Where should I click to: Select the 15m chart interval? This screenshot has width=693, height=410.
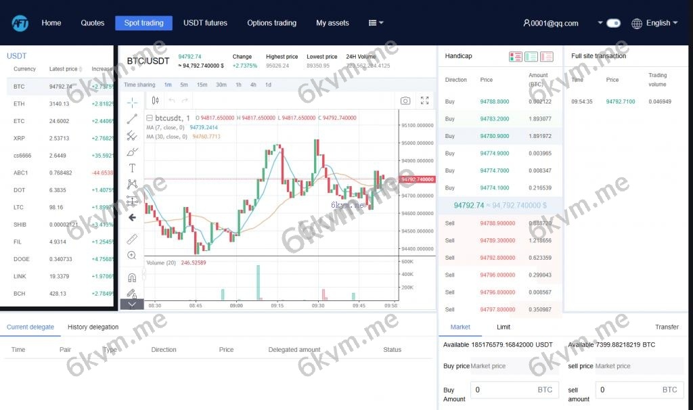point(202,85)
